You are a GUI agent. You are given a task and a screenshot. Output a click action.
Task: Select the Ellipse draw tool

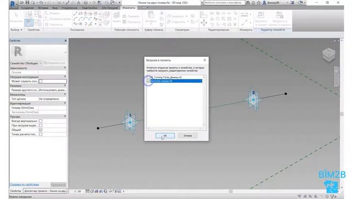[x=81, y=24]
